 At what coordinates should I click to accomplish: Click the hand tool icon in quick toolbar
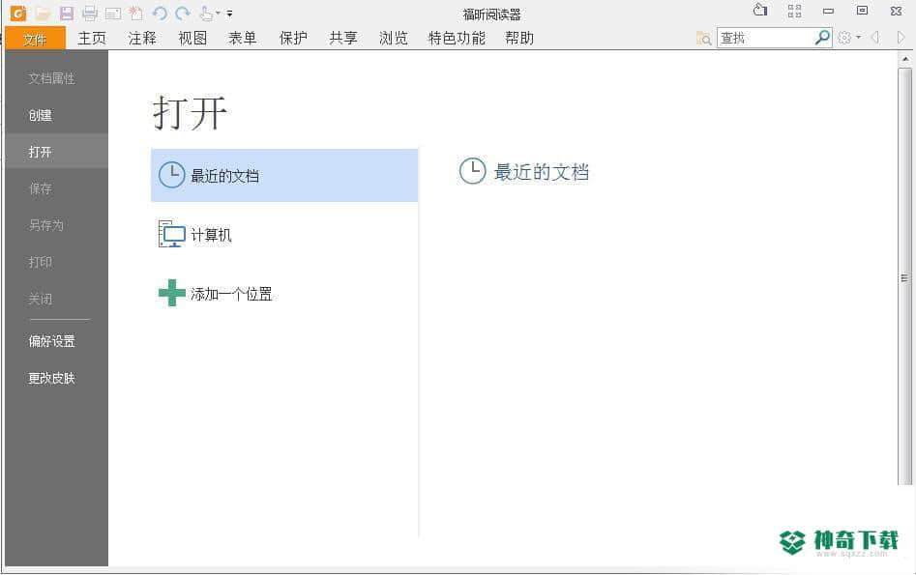[206, 13]
